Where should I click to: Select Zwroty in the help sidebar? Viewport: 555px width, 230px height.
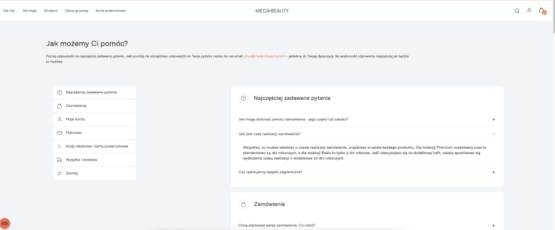click(x=73, y=174)
